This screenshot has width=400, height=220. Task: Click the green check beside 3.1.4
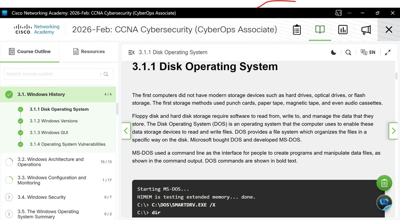21,144
